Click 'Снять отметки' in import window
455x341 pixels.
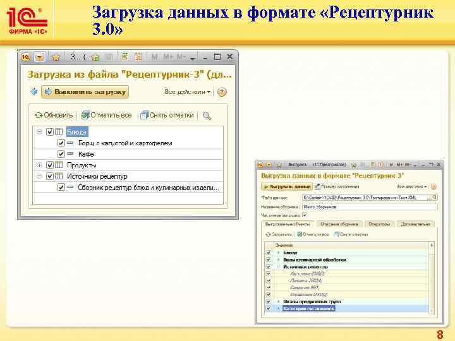pos(167,115)
